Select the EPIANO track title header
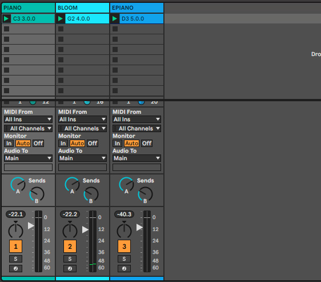Image resolution: width=321 pixels, height=282 pixels. click(x=137, y=8)
